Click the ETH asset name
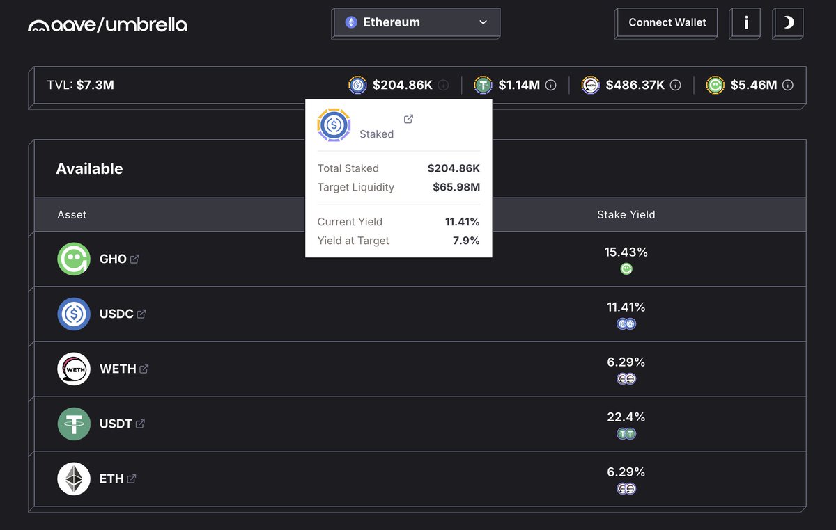The image size is (836, 530). click(x=111, y=479)
